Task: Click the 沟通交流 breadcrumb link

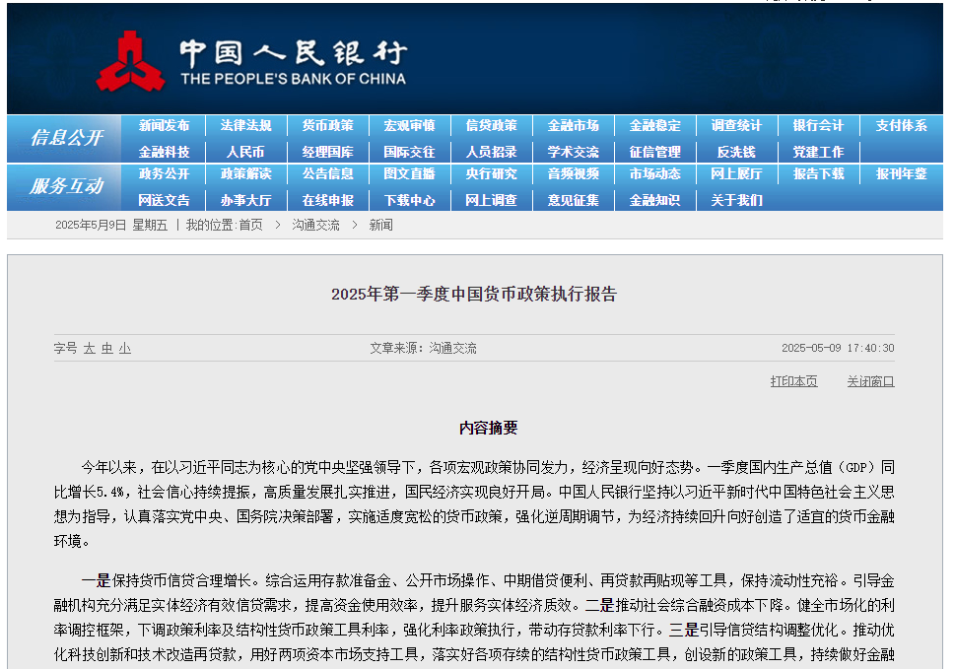Action: 315,226
